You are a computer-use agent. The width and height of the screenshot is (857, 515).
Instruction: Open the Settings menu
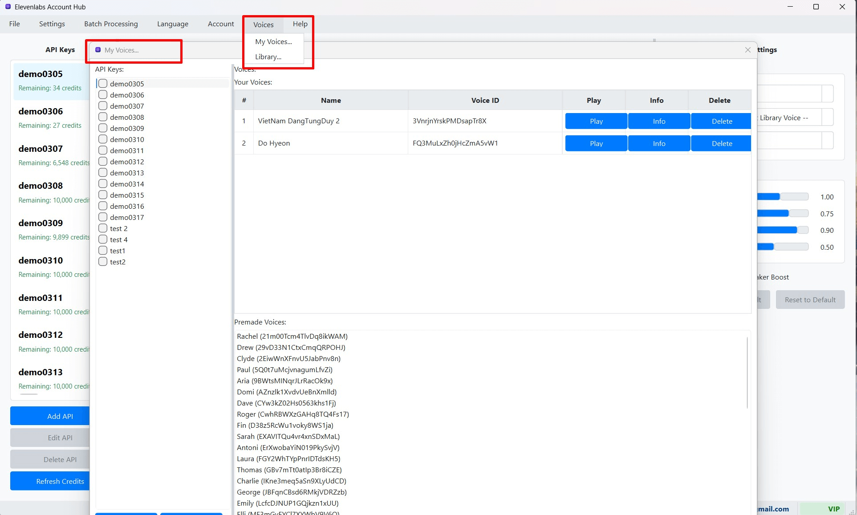click(x=52, y=24)
